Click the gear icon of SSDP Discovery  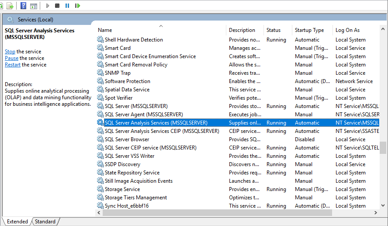(100, 164)
